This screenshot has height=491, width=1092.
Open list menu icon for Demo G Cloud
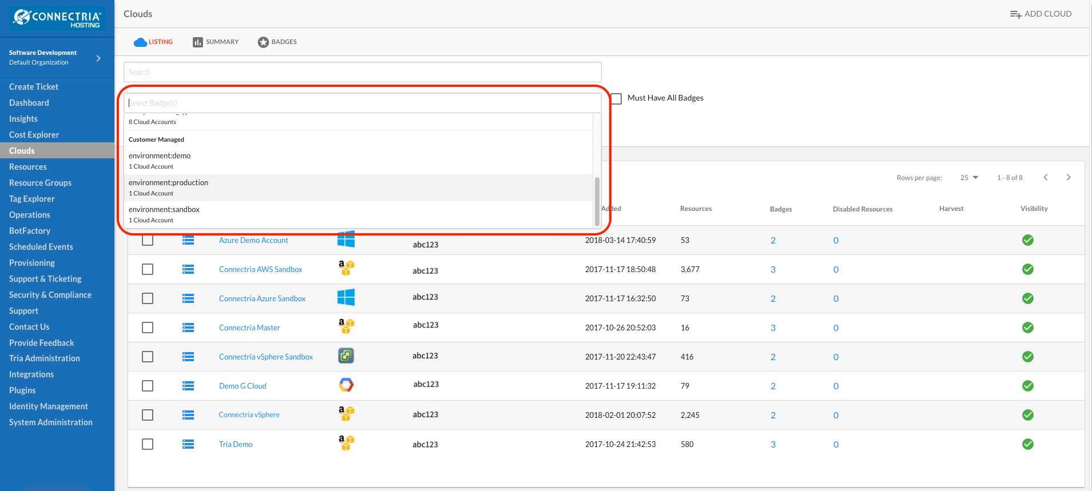coord(188,386)
